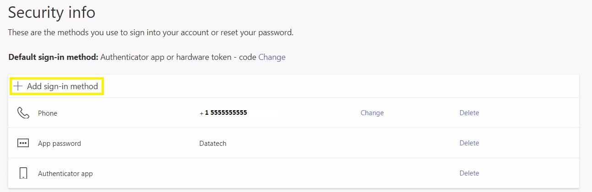Select the Phone row label

(x=48, y=113)
